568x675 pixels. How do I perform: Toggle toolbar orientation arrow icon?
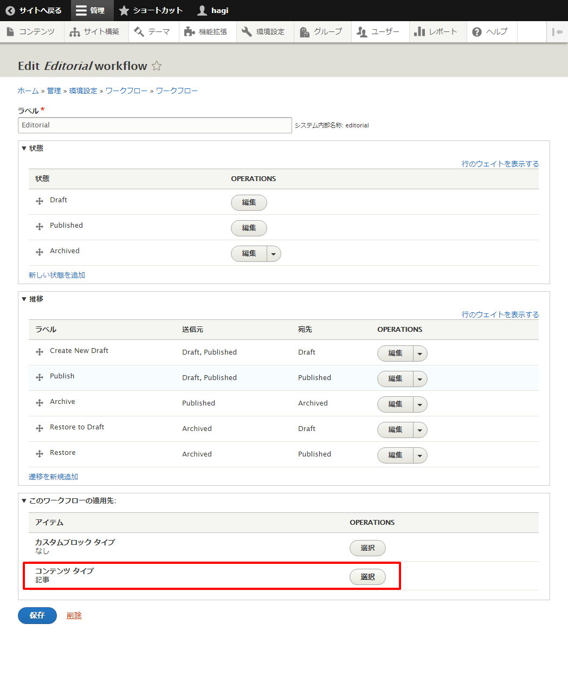(557, 31)
